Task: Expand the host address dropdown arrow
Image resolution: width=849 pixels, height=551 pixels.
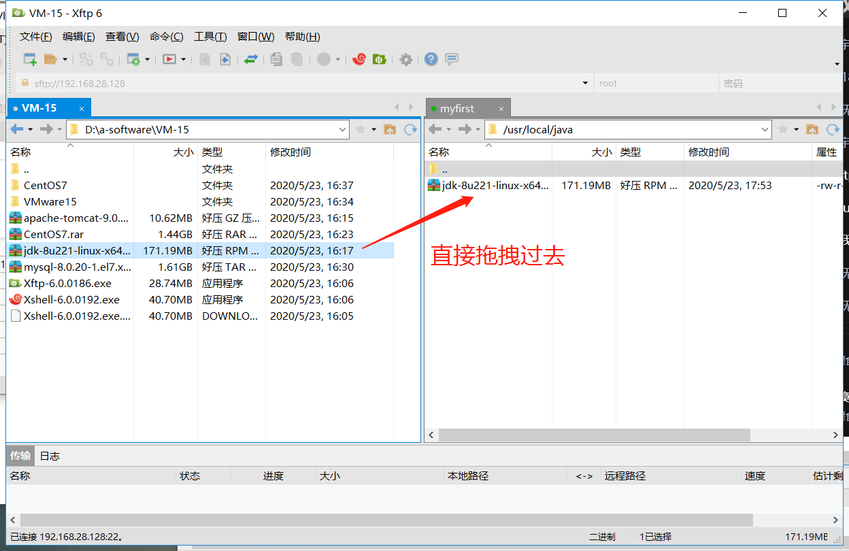Action: [x=585, y=83]
